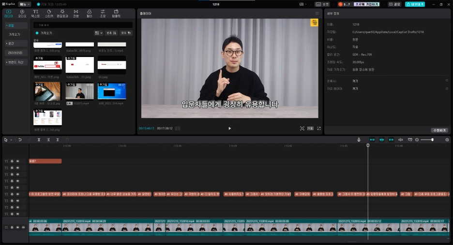
Task: Mute the main video track audio
Action: (x=23, y=228)
